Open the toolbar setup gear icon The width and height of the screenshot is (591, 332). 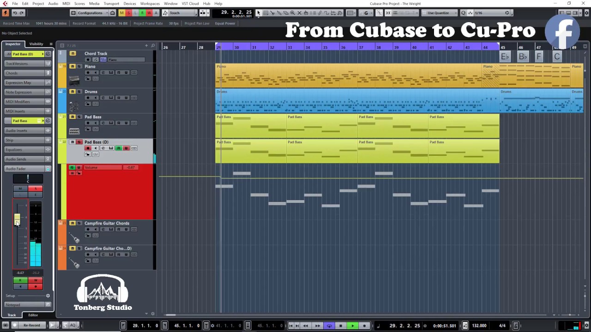coord(586,13)
